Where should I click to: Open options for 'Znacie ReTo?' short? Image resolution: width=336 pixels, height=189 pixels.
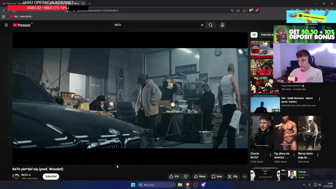click(270, 155)
